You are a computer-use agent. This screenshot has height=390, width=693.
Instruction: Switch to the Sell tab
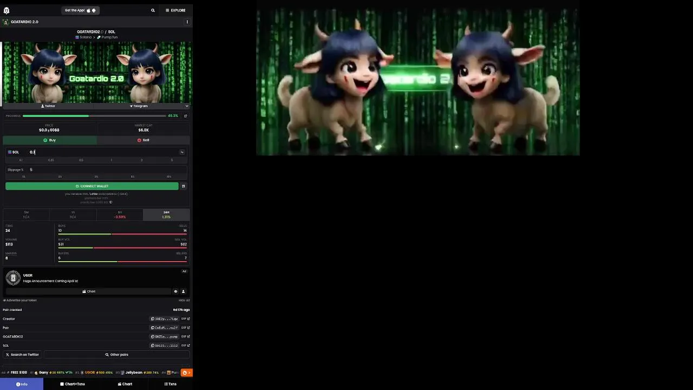143,140
